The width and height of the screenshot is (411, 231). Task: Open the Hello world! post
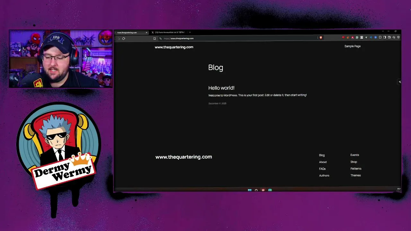click(x=221, y=88)
